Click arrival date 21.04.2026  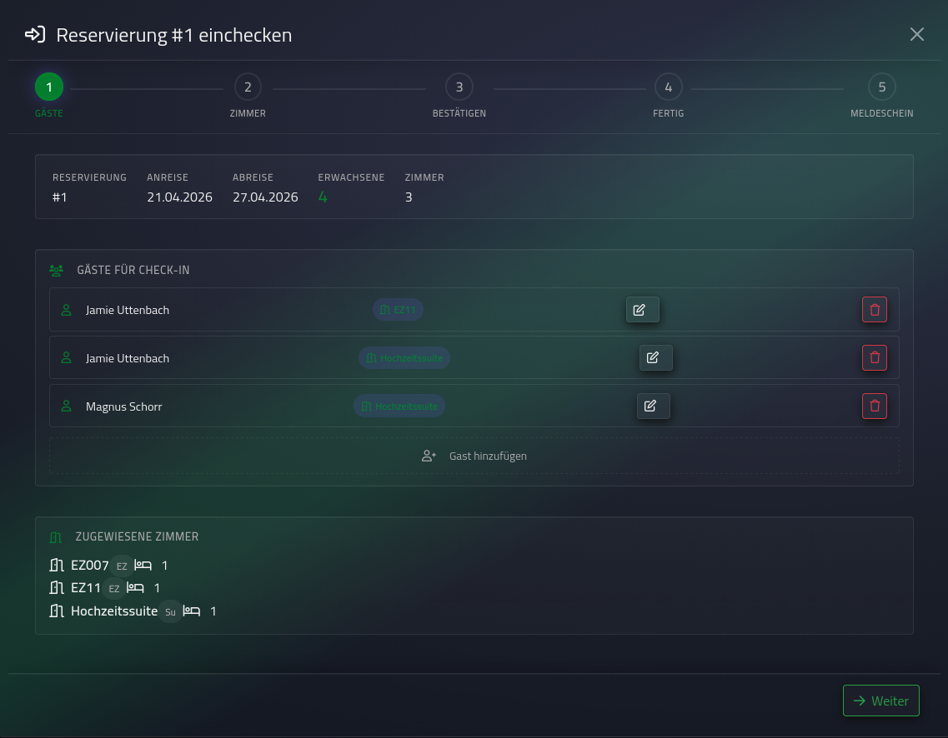coord(179,197)
